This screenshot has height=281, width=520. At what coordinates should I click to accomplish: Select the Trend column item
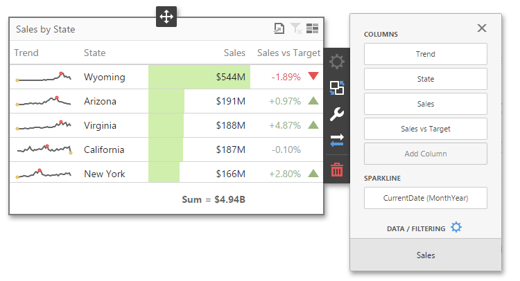pyautogui.click(x=425, y=54)
